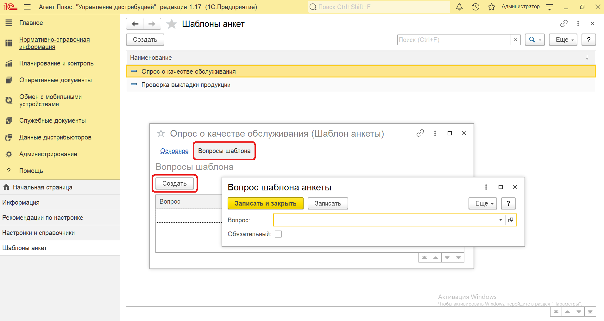Open selected Вопрос item icon
The image size is (604, 321).
(x=511, y=220)
